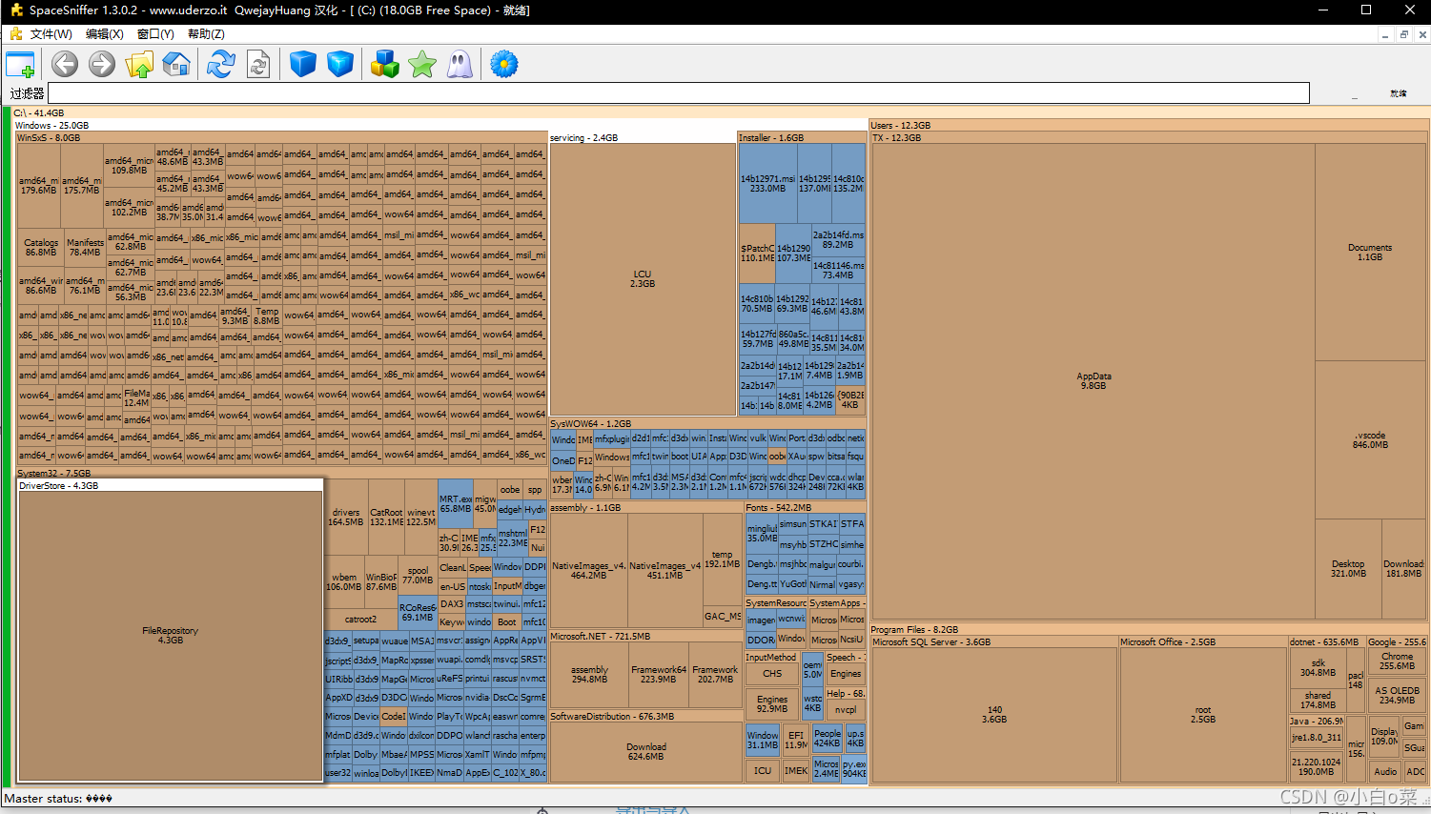Click the Chrome 255.6MB block
This screenshot has height=814, width=1431.
(x=1397, y=661)
